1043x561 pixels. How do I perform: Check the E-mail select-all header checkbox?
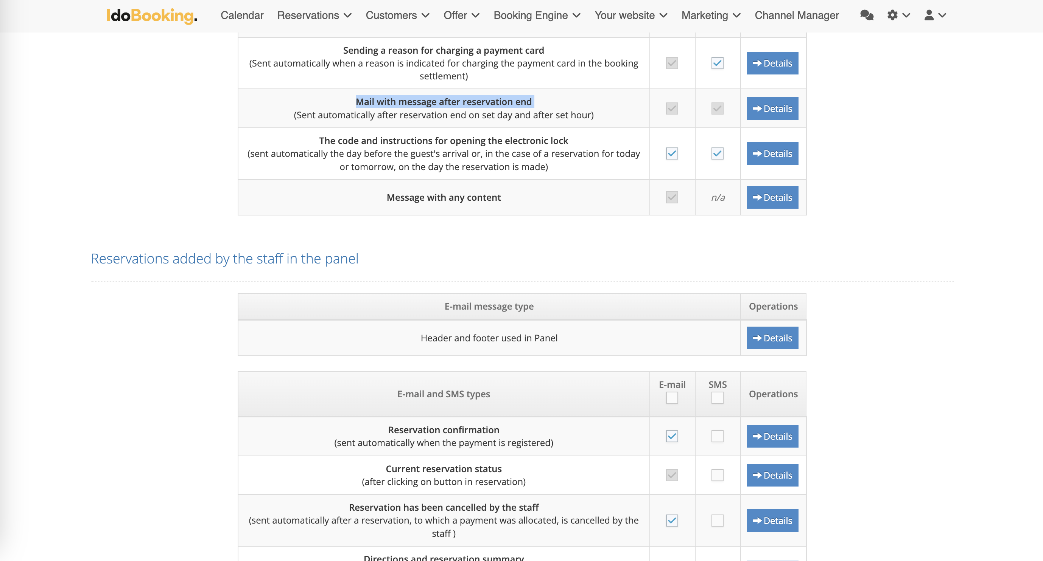(672, 398)
